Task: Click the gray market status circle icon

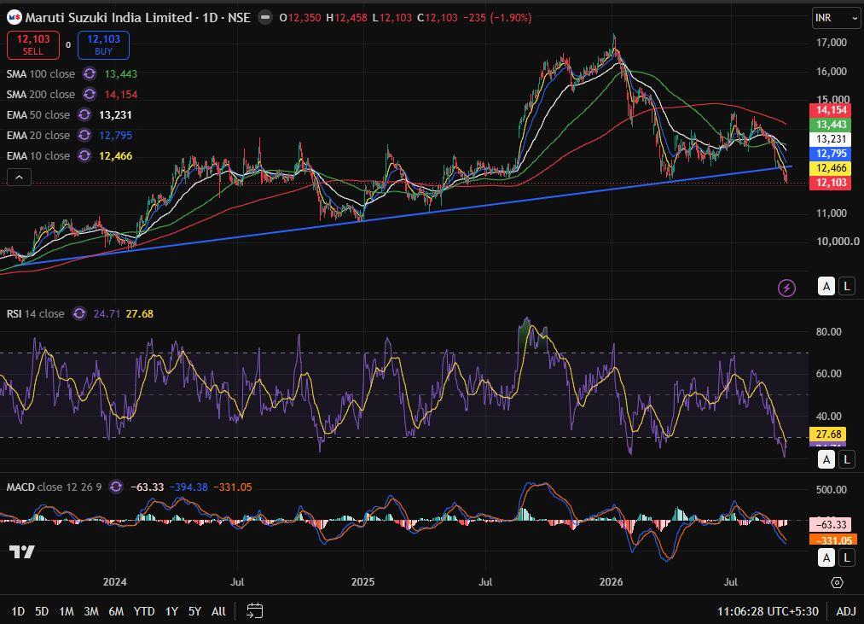Action: tap(265, 18)
